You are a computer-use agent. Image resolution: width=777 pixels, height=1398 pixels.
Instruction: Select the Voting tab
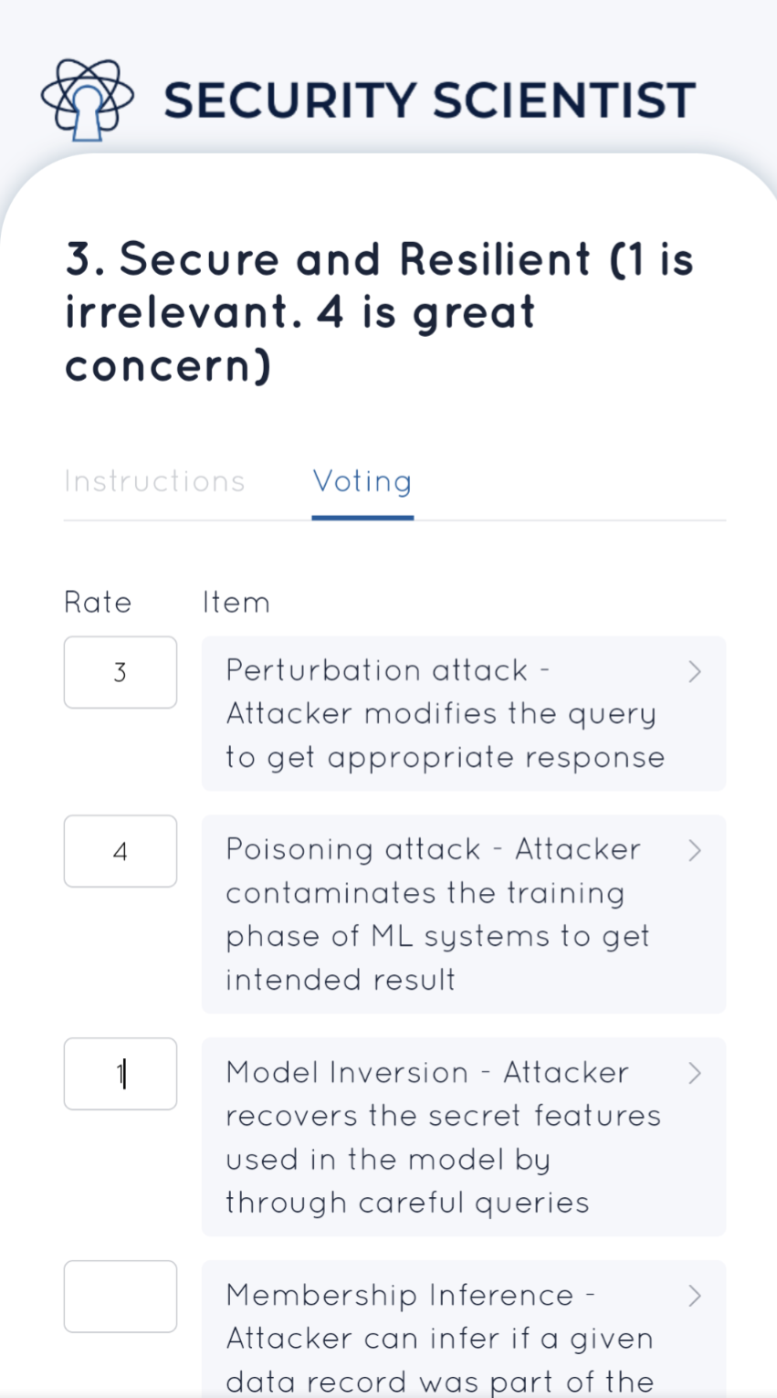click(362, 481)
